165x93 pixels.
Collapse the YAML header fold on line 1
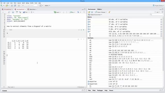6,14
